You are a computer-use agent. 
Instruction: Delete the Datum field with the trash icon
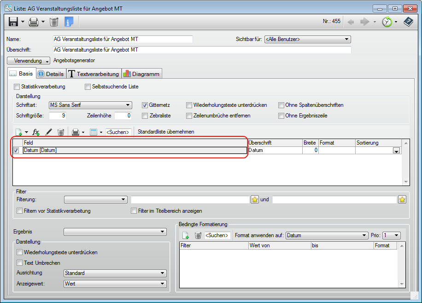point(61,132)
